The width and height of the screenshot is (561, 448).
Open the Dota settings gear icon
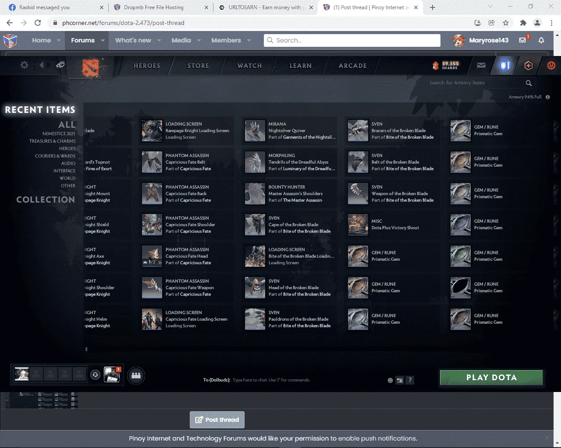point(24,65)
